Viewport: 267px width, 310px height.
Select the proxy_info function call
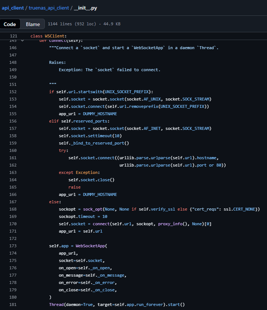tap(170, 224)
